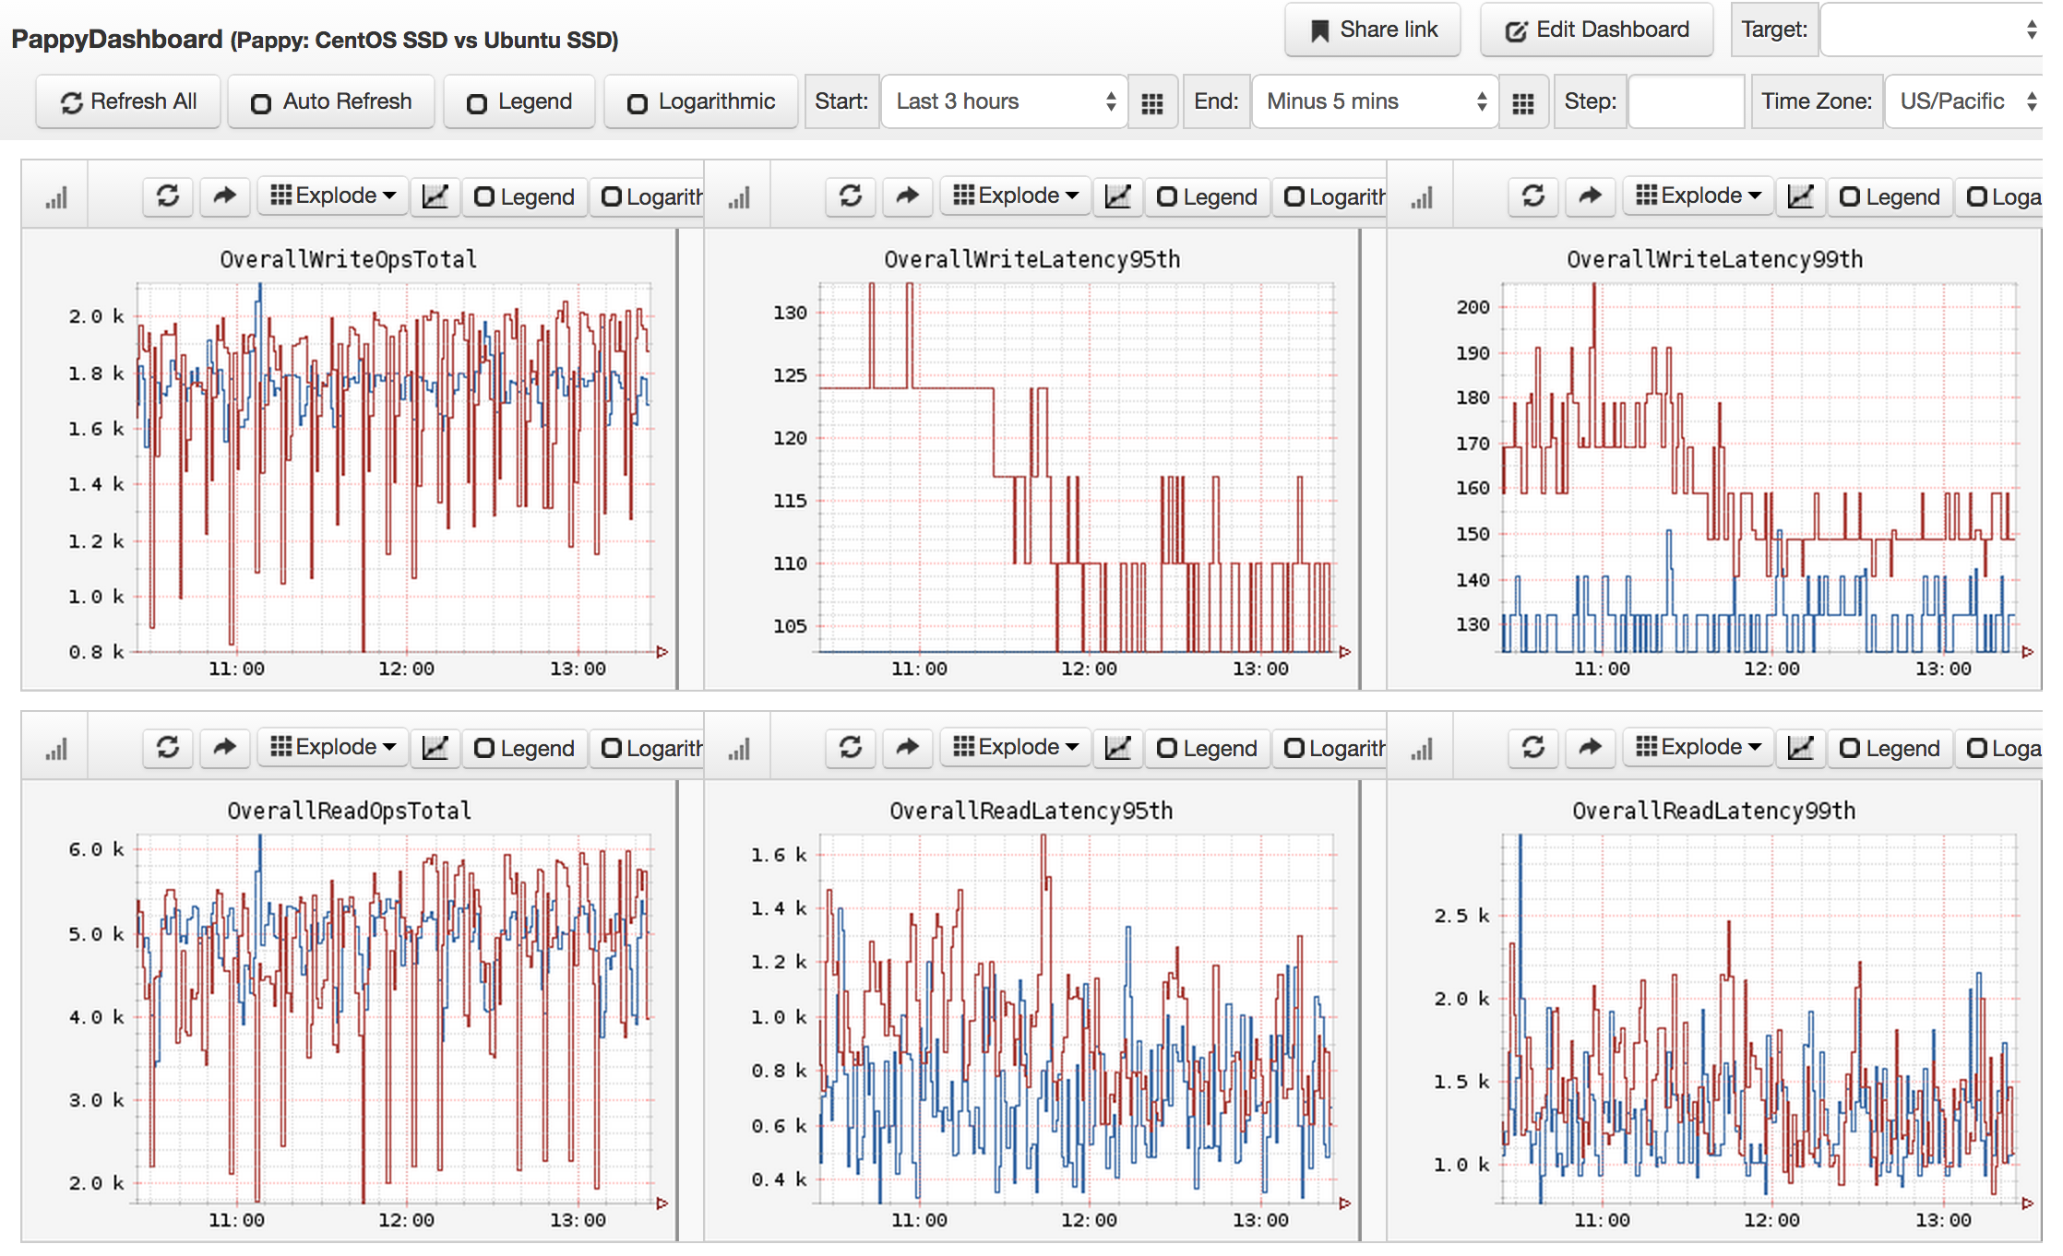The height and width of the screenshot is (1256, 2063).
Task: Click signal bars icon on OverallReadOpsTotal panel
Action: pyautogui.click(x=56, y=749)
